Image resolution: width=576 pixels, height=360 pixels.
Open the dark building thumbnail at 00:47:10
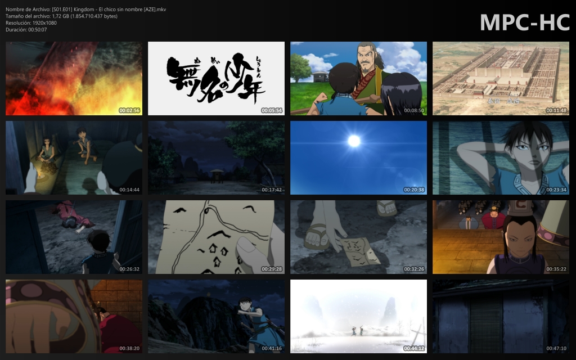pos(501,316)
